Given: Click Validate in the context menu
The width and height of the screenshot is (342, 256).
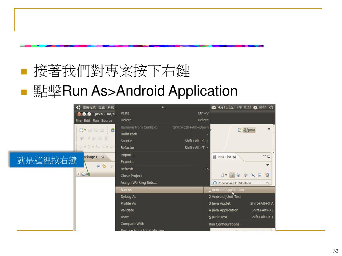Looking at the screenshot, I should coord(159,210).
